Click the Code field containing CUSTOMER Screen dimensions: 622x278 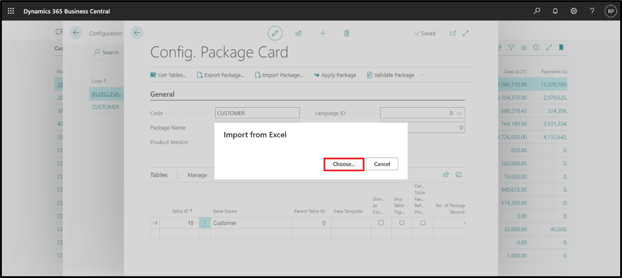pyautogui.click(x=257, y=113)
